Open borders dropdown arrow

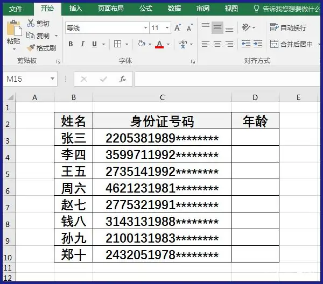tap(127, 44)
